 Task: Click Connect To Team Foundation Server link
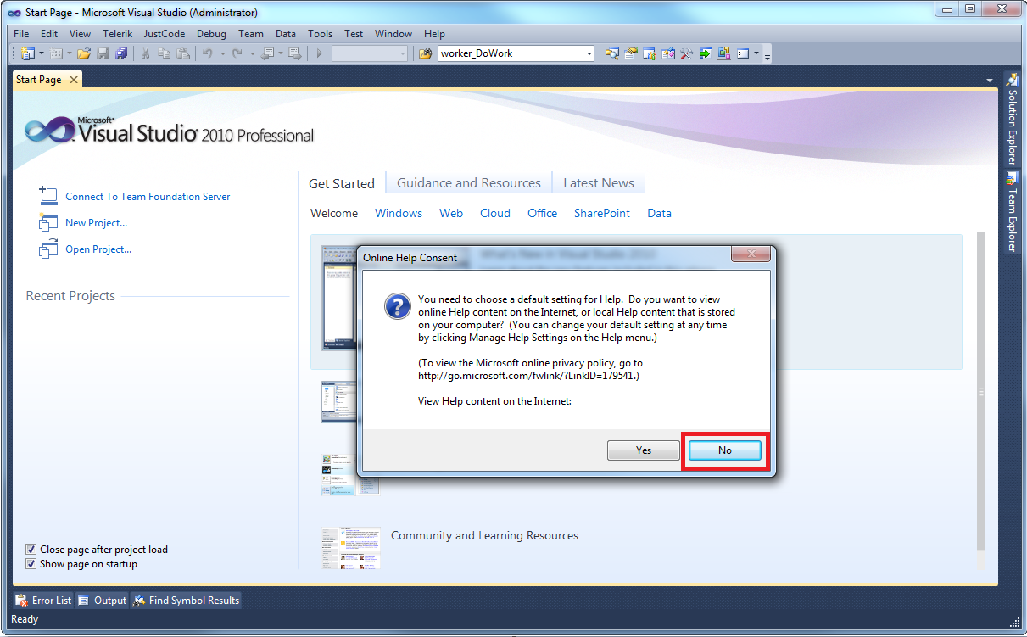pyautogui.click(x=148, y=196)
